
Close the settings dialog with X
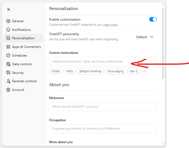point(8,9)
